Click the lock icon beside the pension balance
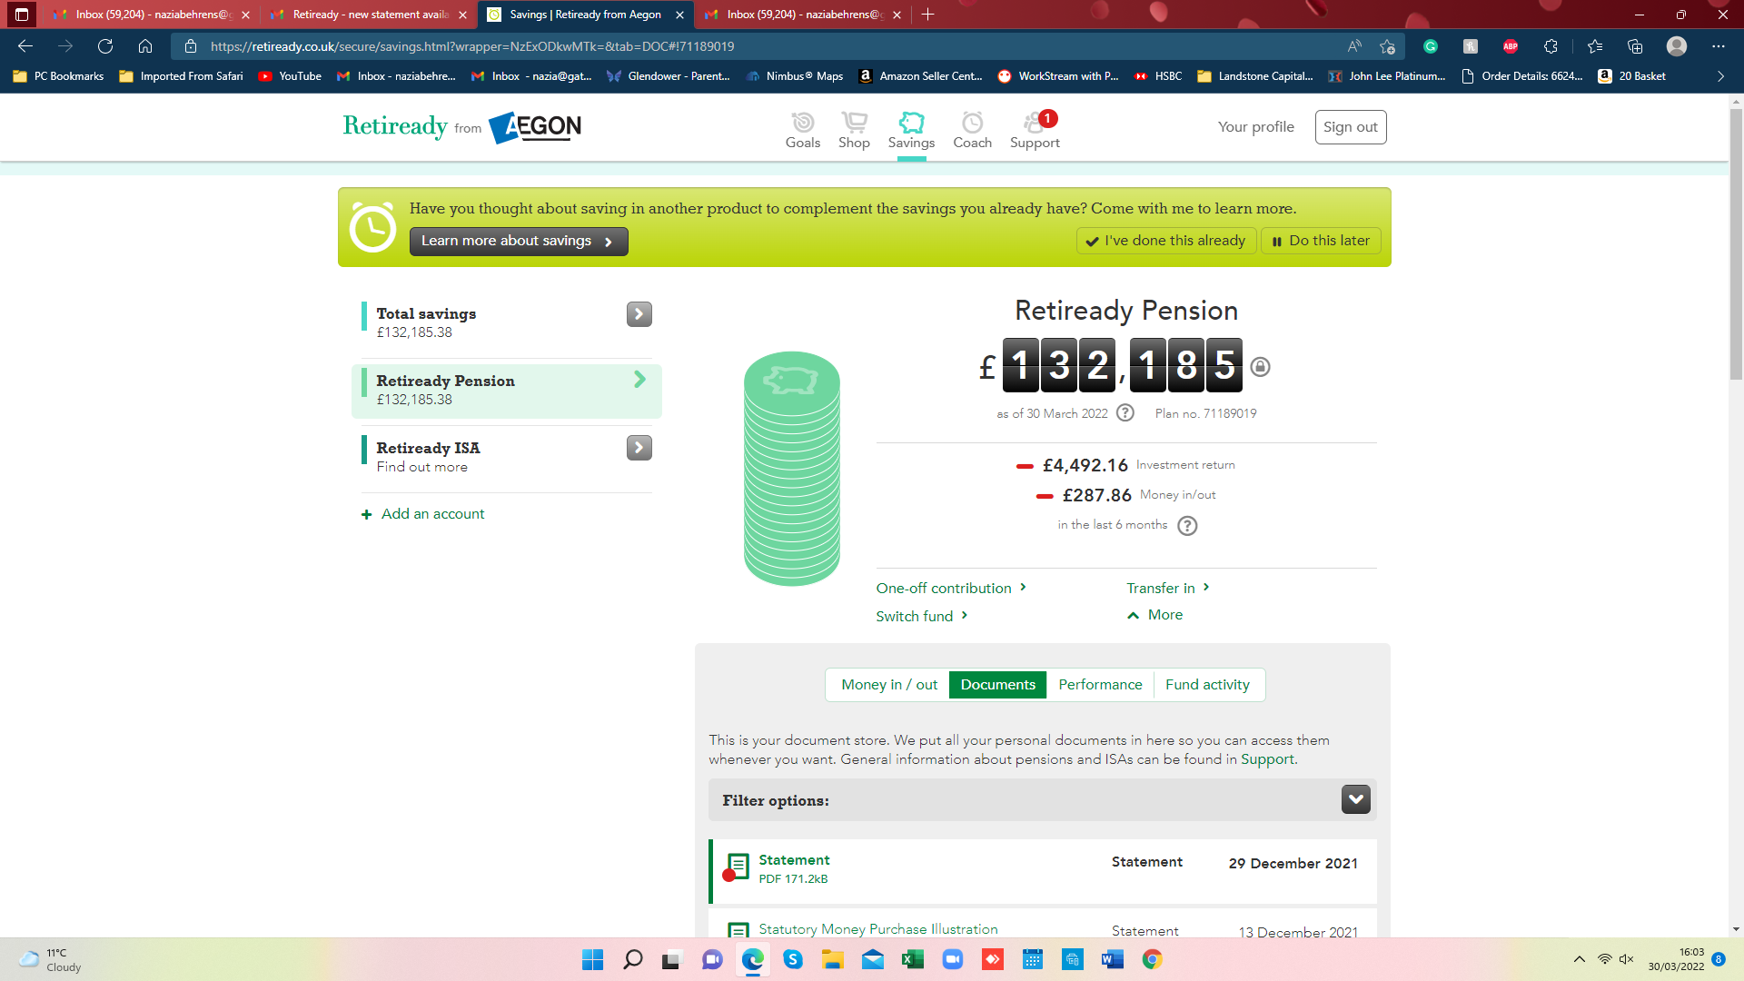This screenshot has height=981, width=1744. (x=1260, y=366)
